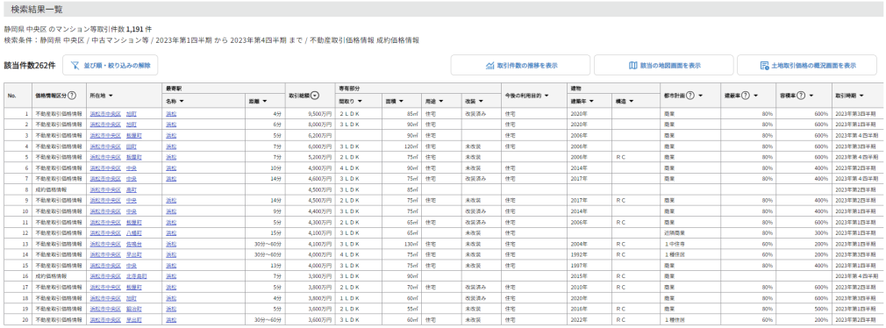Open 早出町 link in row 14
This screenshot has width=886, height=328.
pos(134,254)
